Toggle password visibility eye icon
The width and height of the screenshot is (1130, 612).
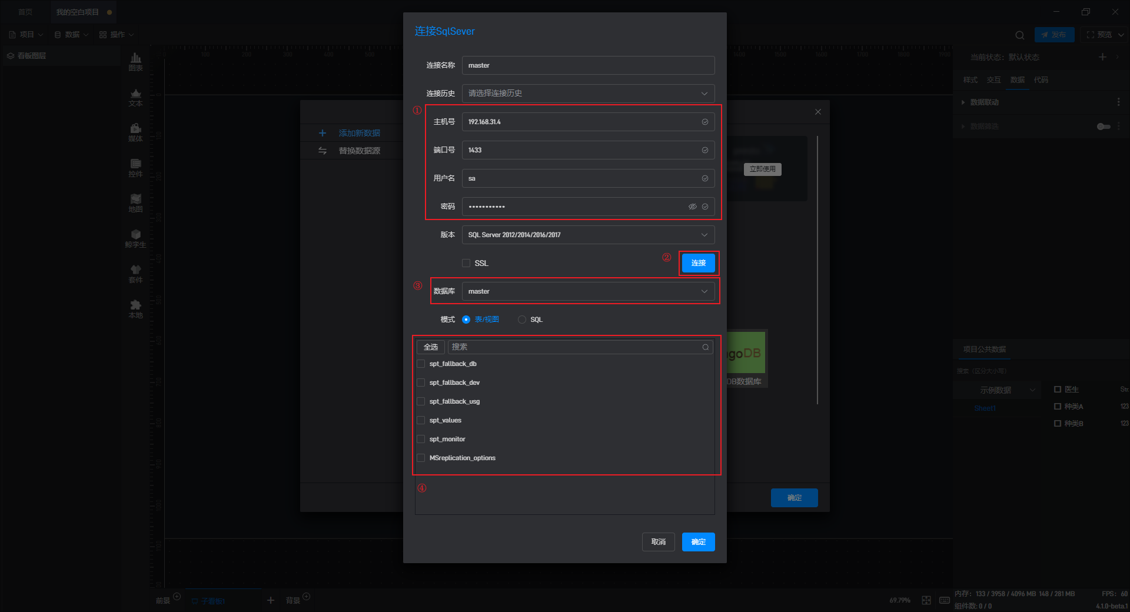click(x=692, y=207)
